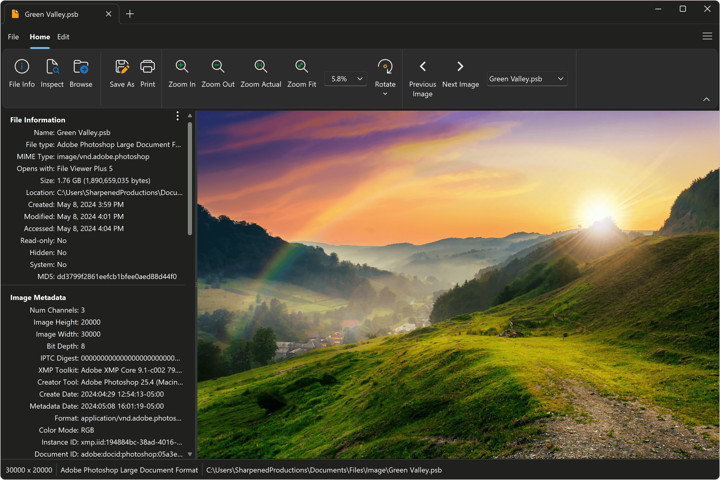Click the Green Valley.psb thumbnail
The height and width of the screenshot is (480, 720).
(15, 14)
